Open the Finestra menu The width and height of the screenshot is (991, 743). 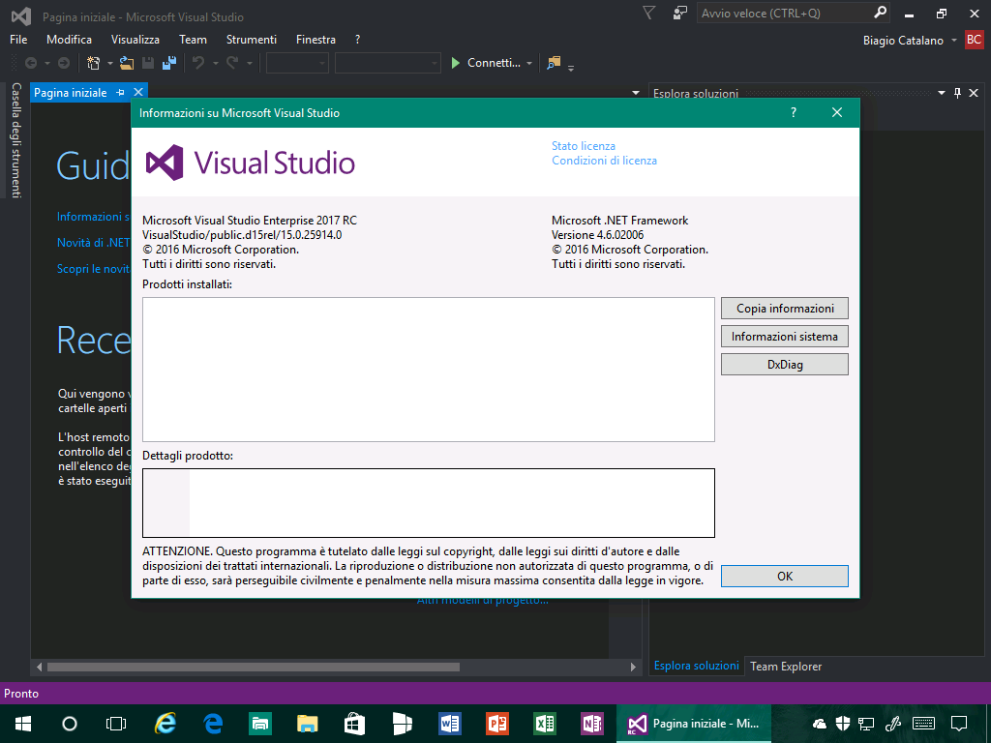[316, 39]
